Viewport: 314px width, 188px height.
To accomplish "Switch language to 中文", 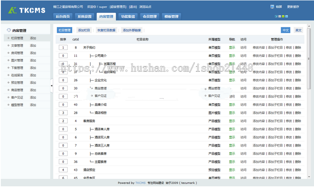I will 286,30.
